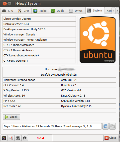Click the Close button

point(111,138)
